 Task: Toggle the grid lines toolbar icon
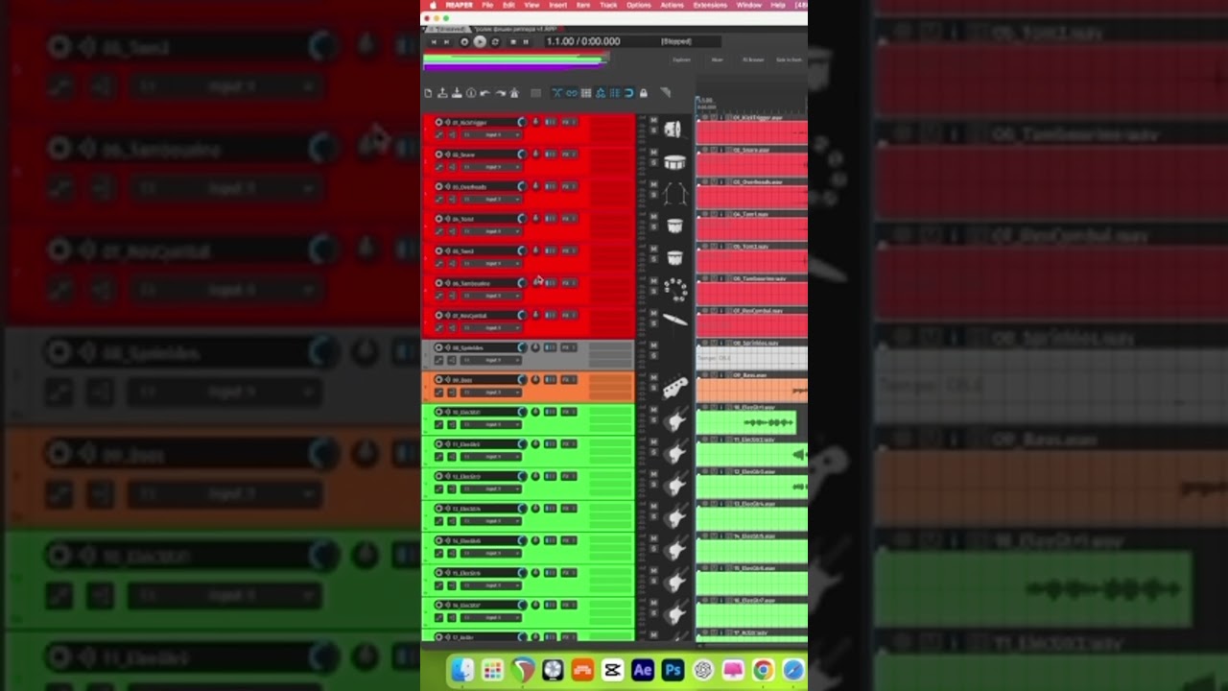click(x=615, y=93)
